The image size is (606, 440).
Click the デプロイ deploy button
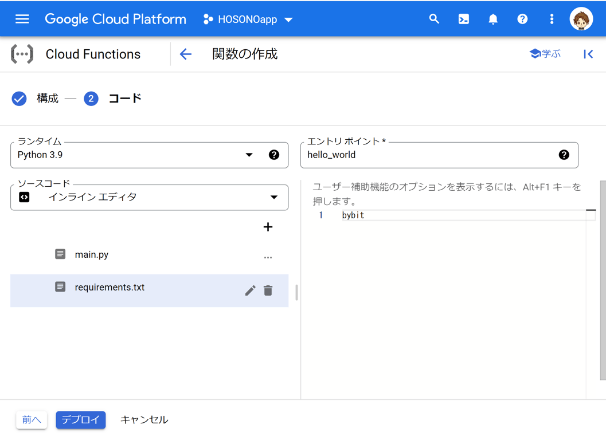click(x=81, y=420)
